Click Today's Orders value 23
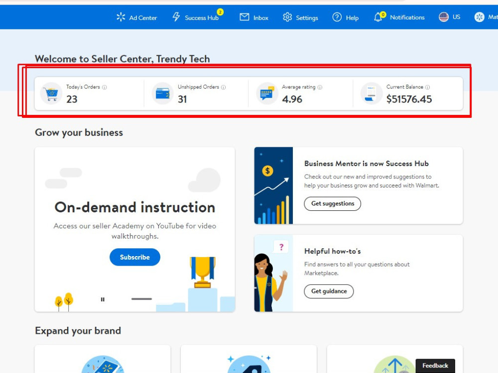The height and width of the screenshot is (373, 498). tap(72, 99)
